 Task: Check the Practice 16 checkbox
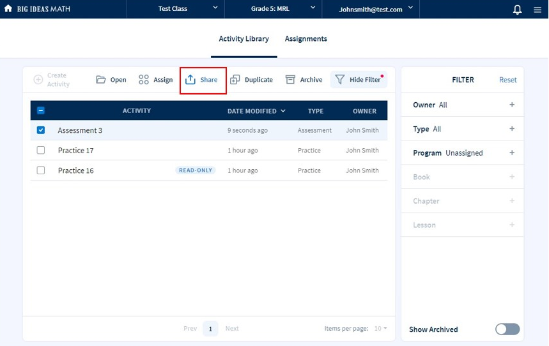tap(41, 170)
